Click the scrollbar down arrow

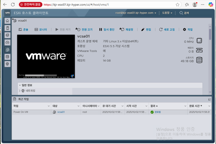tap(210, 92)
